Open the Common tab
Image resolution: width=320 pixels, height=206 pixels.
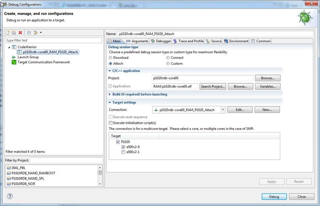coord(261,41)
